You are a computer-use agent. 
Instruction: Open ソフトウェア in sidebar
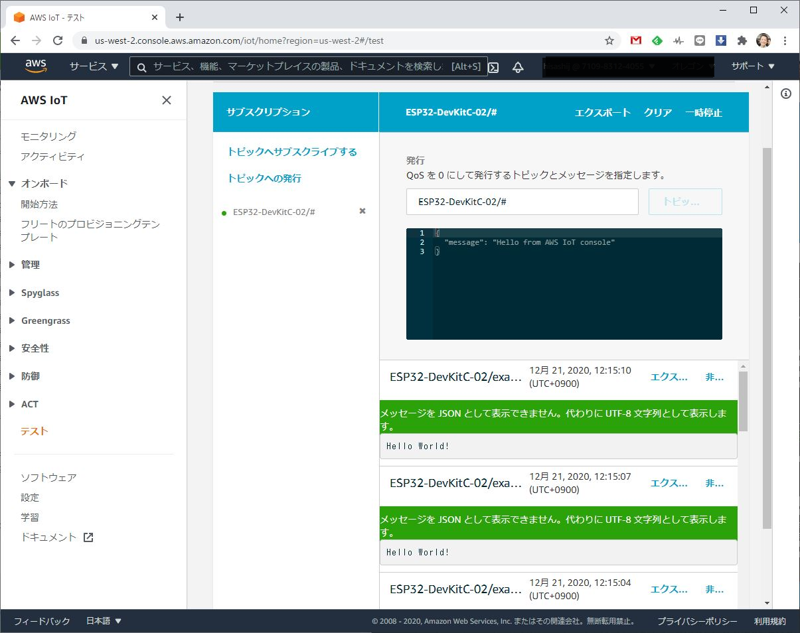48,478
